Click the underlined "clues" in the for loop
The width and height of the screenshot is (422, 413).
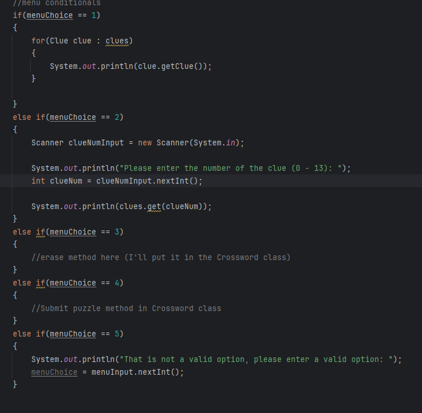tap(117, 41)
